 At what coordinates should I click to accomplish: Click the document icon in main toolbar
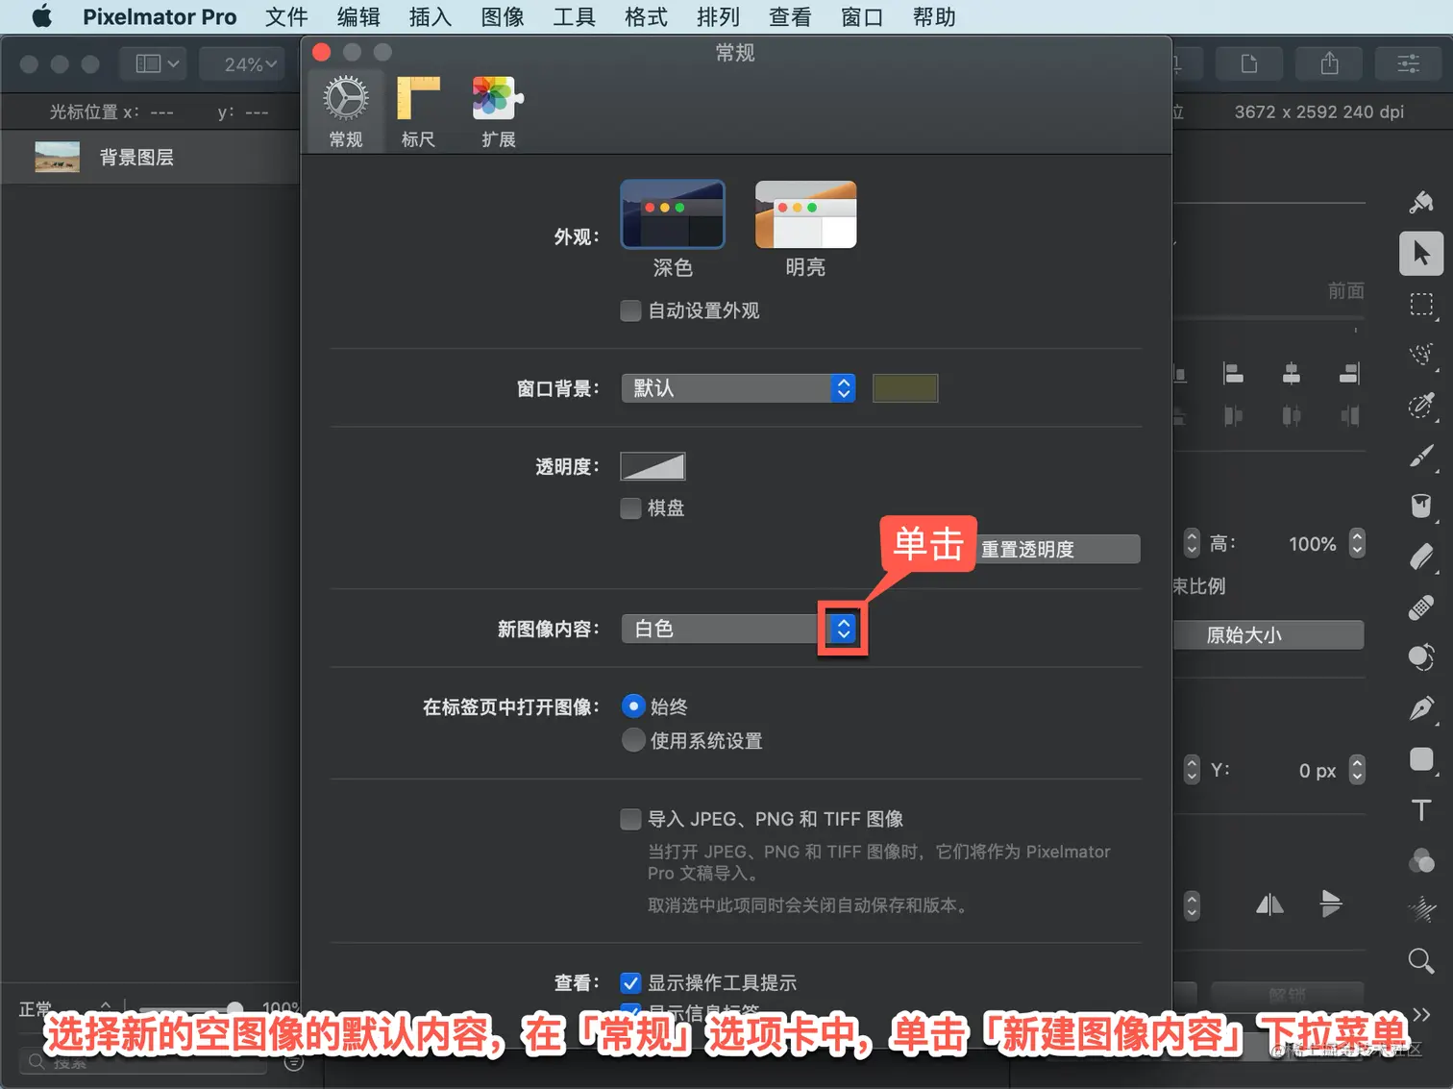coord(1249,63)
